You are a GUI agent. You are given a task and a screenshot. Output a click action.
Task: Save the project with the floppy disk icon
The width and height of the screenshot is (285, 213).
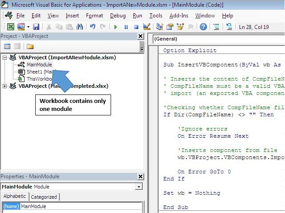click(36, 27)
